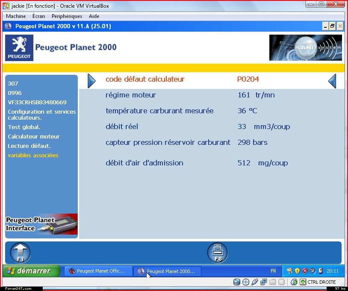Click the Peugeot Planet 2000 taskbar button

click(167, 271)
